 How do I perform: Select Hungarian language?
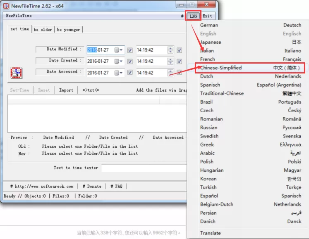click(248, 170)
